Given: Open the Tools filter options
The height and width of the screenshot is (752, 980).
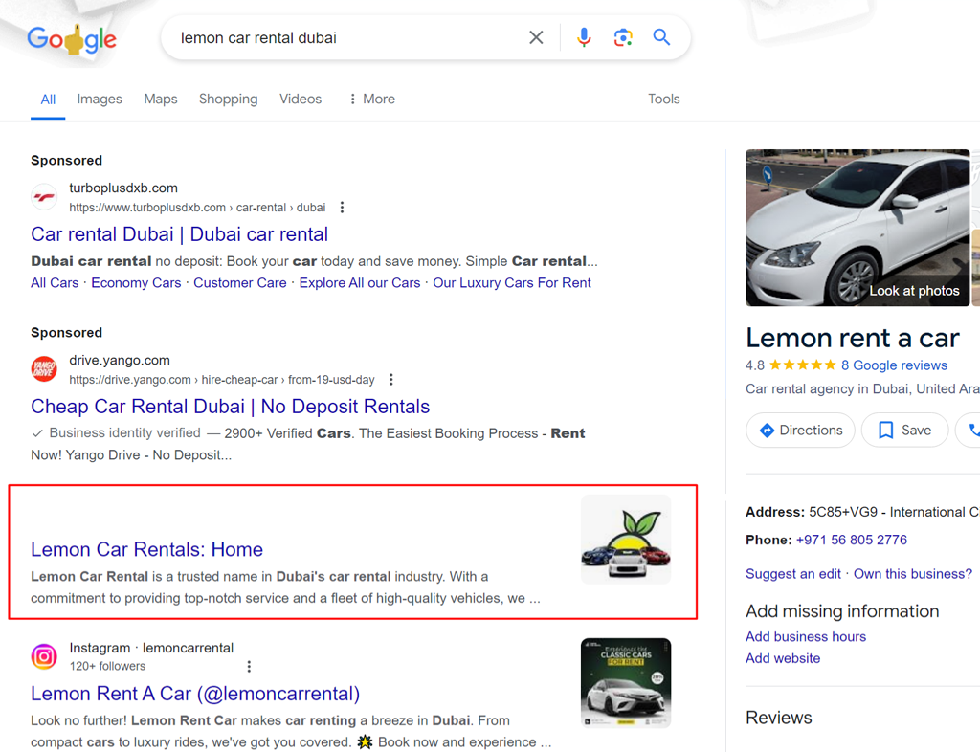Looking at the screenshot, I should (x=664, y=99).
